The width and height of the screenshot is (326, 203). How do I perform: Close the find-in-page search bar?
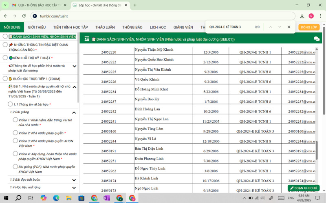pyautogui.click(x=289, y=27)
